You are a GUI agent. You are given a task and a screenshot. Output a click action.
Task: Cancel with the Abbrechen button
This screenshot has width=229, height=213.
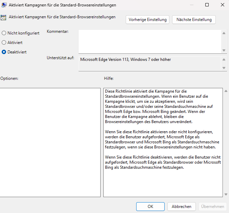click(x=181, y=207)
